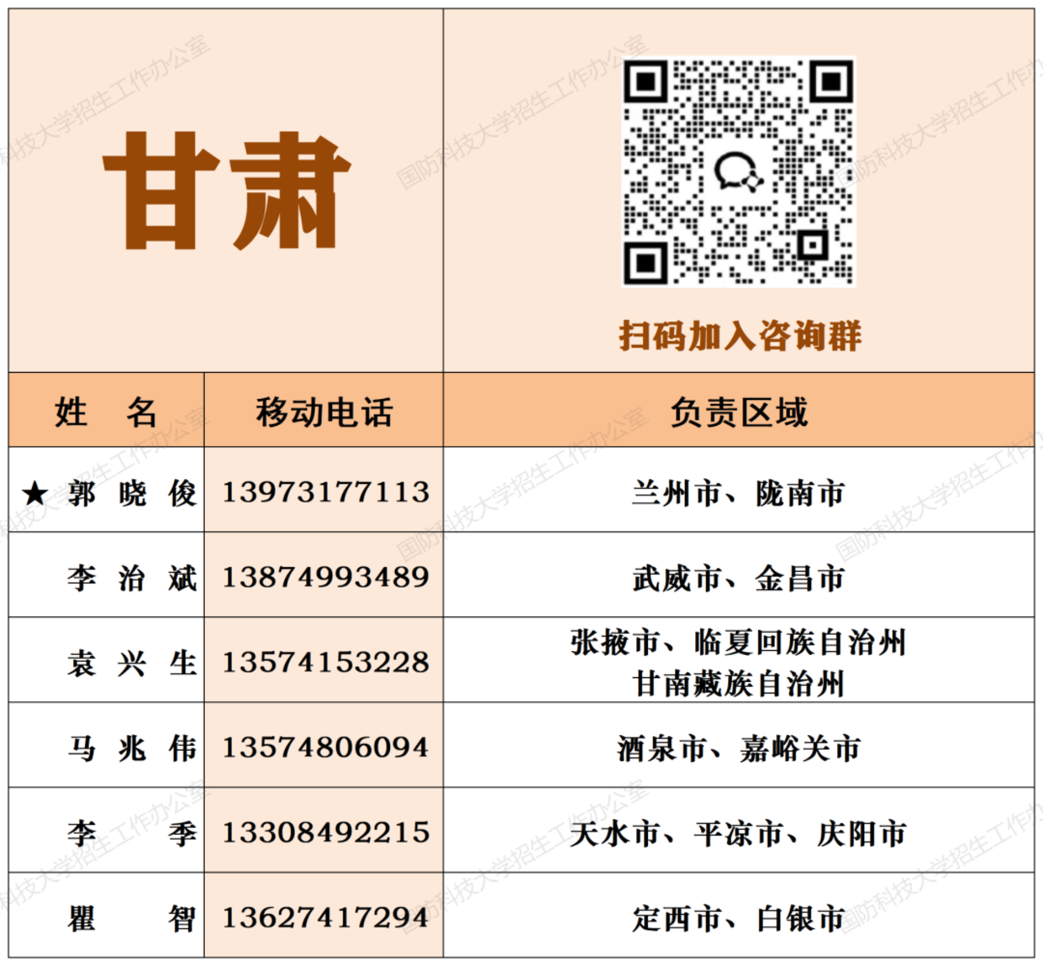Image resolution: width=1043 pixels, height=966 pixels.
Task: Select the name 马兆伟
Action: tap(132, 749)
